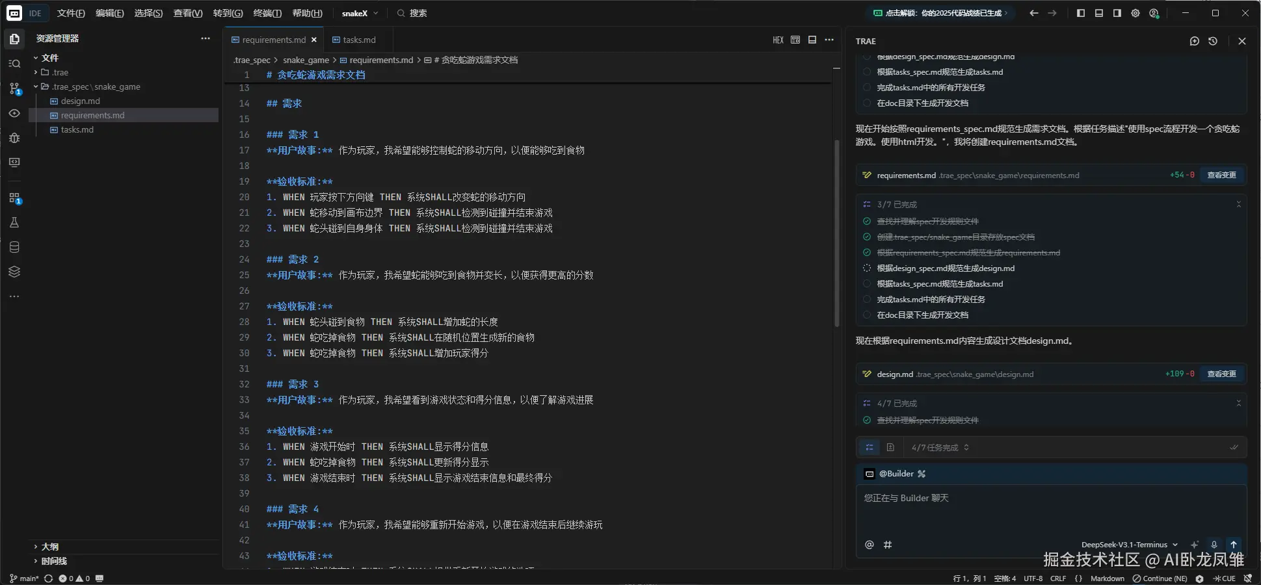Open the 编辑(E) menu
The width and height of the screenshot is (1261, 585).
[109, 13]
